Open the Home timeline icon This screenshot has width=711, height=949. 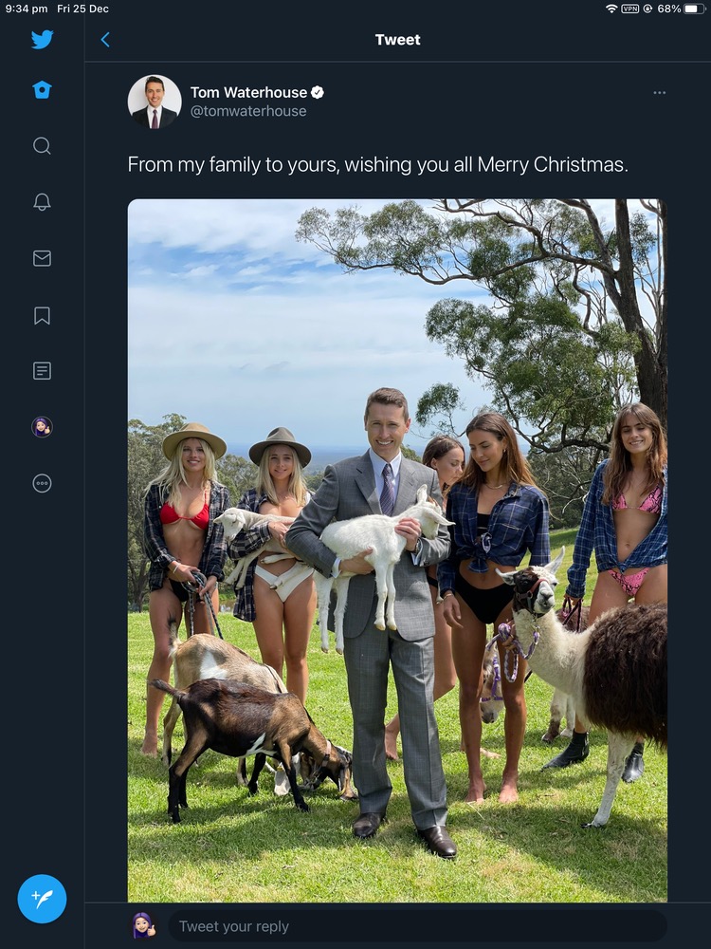(x=42, y=90)
